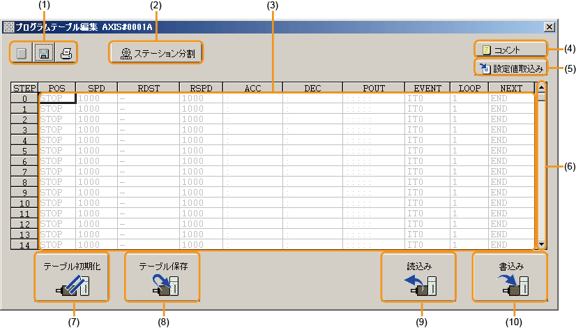
Task: Select the DEC column header
Action: pyautogui.click(x=312, y=88)
